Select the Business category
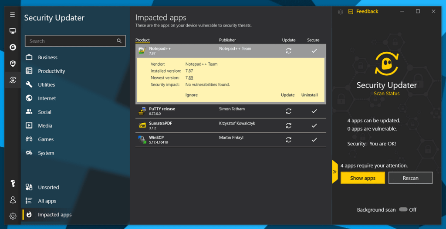 click(x=48, y=57)
